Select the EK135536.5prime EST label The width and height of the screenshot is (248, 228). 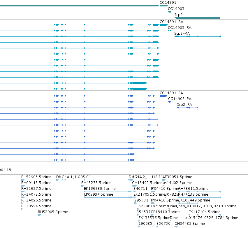pyautogui.click(x=154, y=218)
